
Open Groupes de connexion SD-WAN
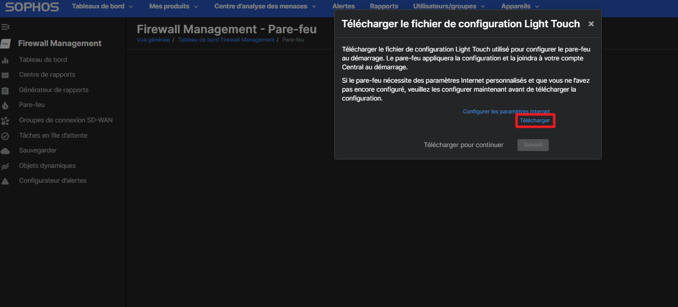click(x=66, y=120)
